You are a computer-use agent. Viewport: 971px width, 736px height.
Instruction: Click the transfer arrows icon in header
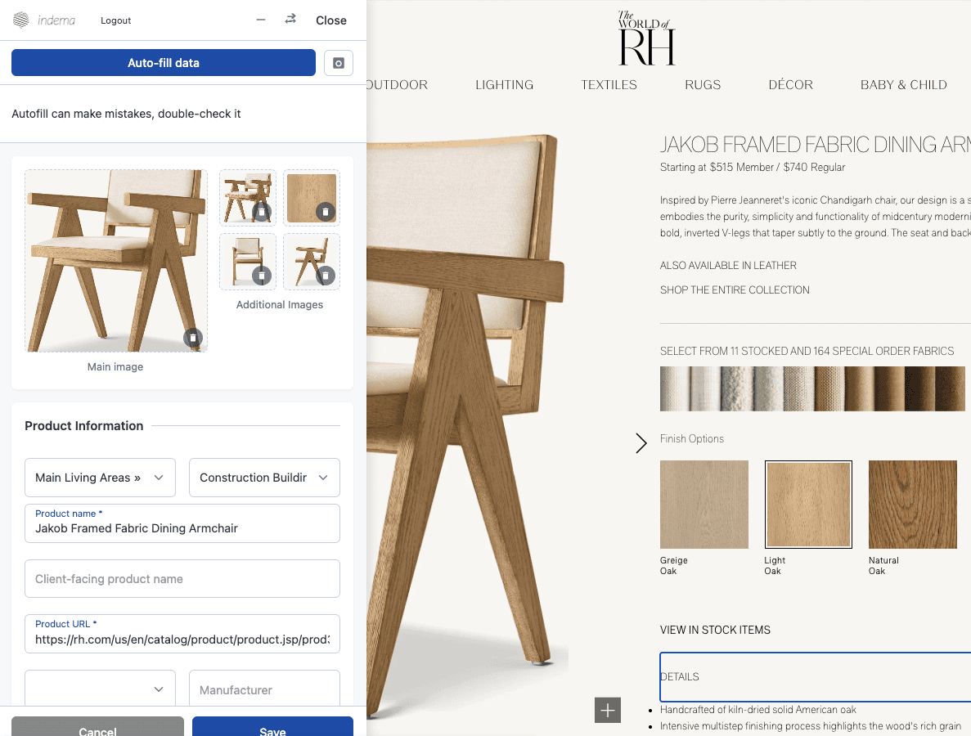tap(290, 18)
